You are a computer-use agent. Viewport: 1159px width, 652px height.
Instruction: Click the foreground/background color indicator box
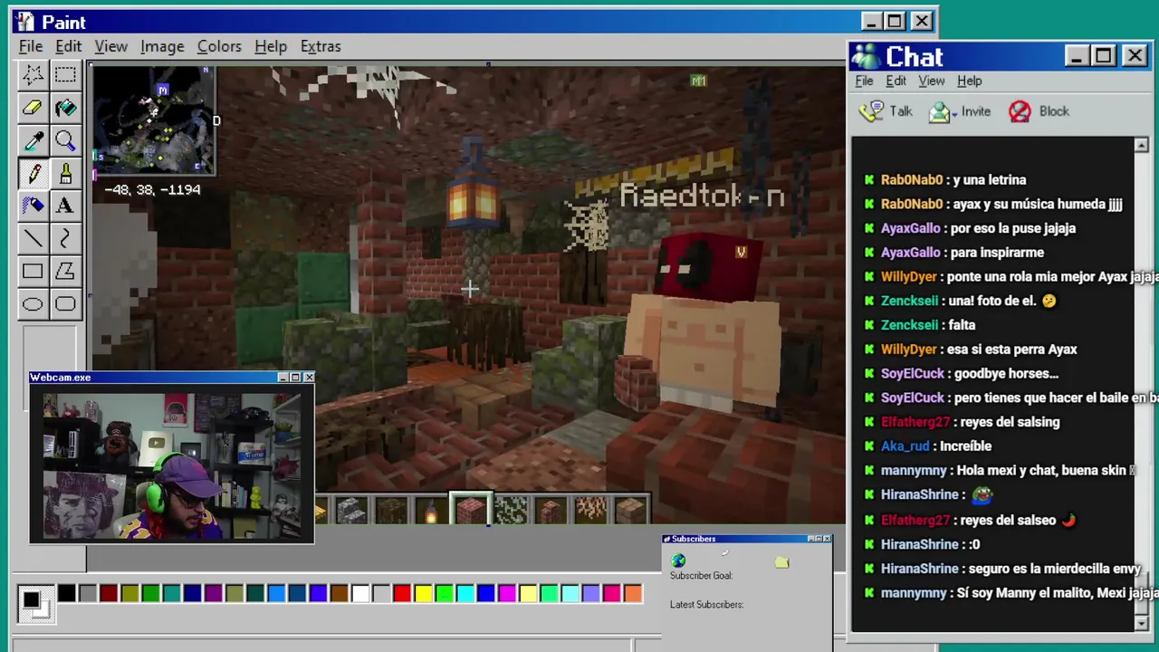click(x=35, y=603)
